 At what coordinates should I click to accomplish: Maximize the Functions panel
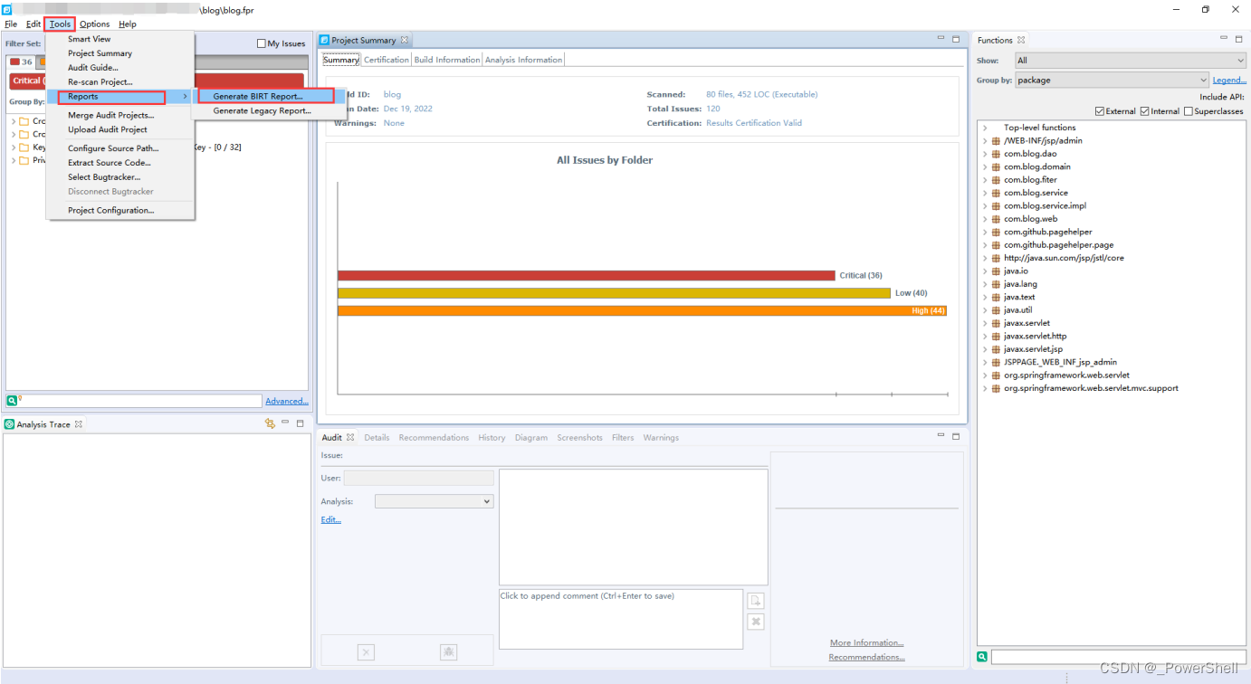(x=1238, y=39)
